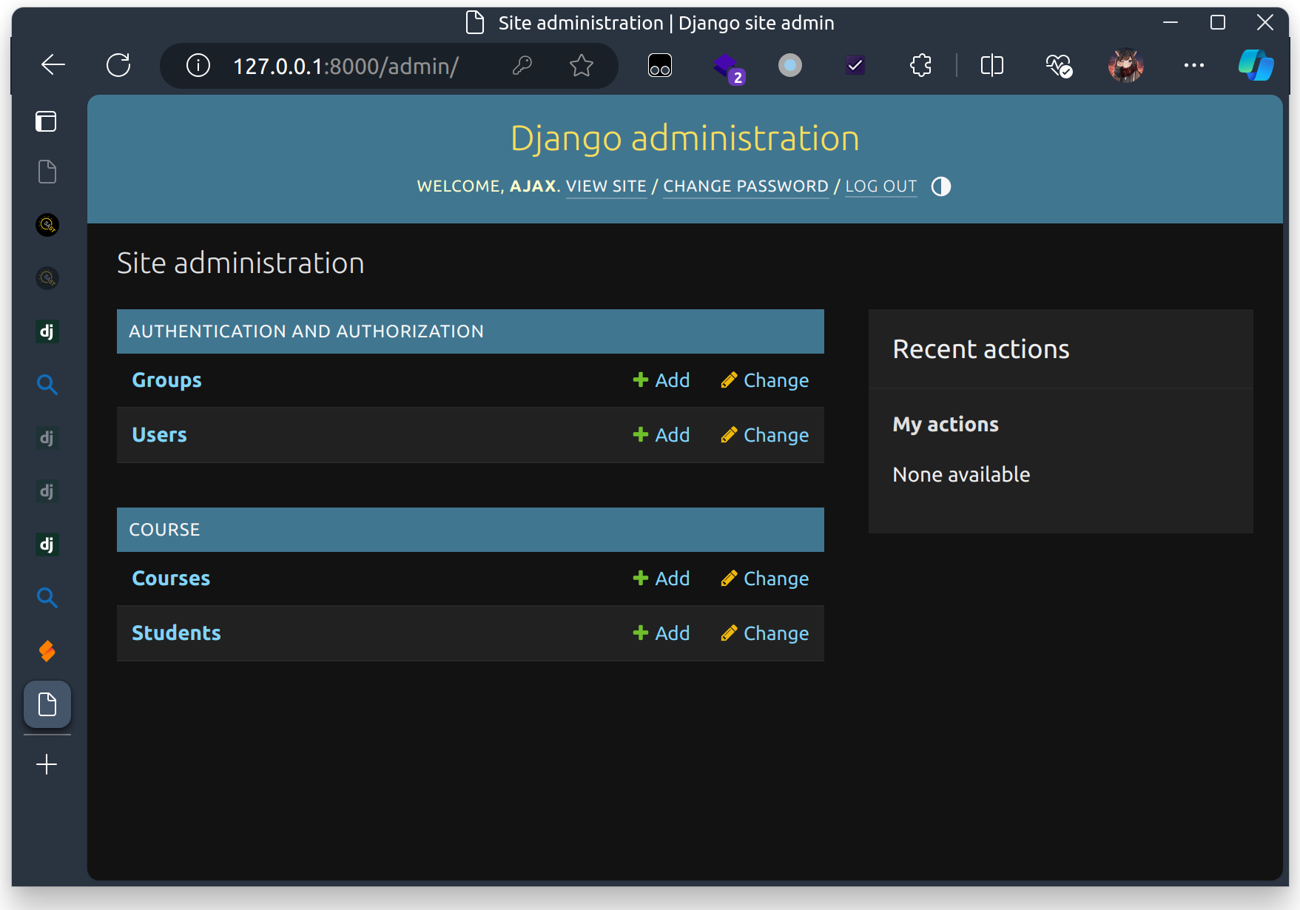Image resolution: width=1300 pixels, height=910 pixels.
Task: Add a new Student
Action: click(x=661, y=633)
